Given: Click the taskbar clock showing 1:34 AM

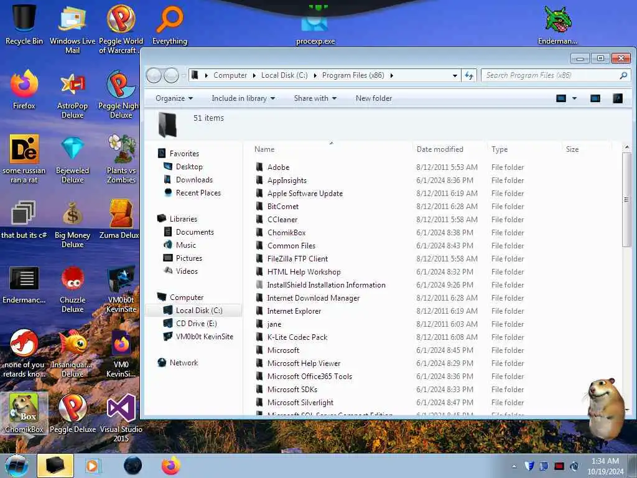Looking at the screenshot, I should [x=605, y=466].
